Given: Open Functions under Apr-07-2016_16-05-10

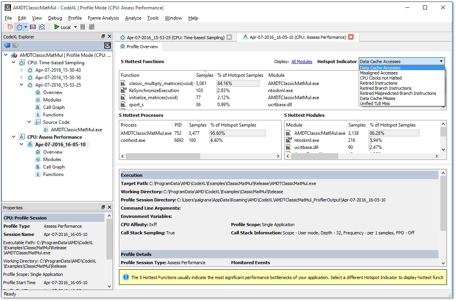Looking at the screenshot, I should pyautogui.click(x=53, y=174).
